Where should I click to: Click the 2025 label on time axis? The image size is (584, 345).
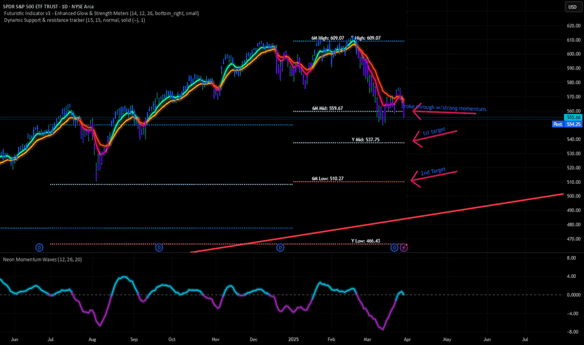293,339
